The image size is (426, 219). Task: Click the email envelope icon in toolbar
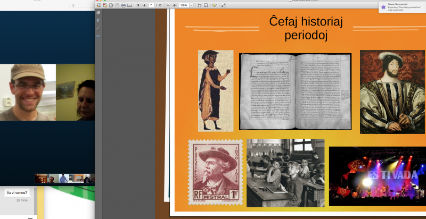(130, 5)
